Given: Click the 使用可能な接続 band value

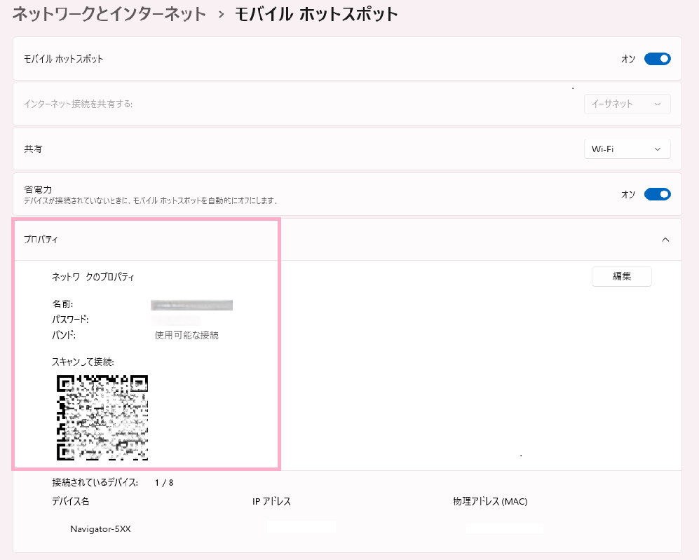Looking at the screenshot, I should coord(186,335).
